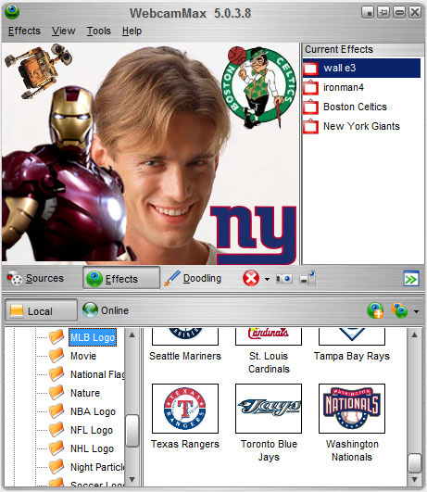Select the Night Particle folder

coord(97,467)
